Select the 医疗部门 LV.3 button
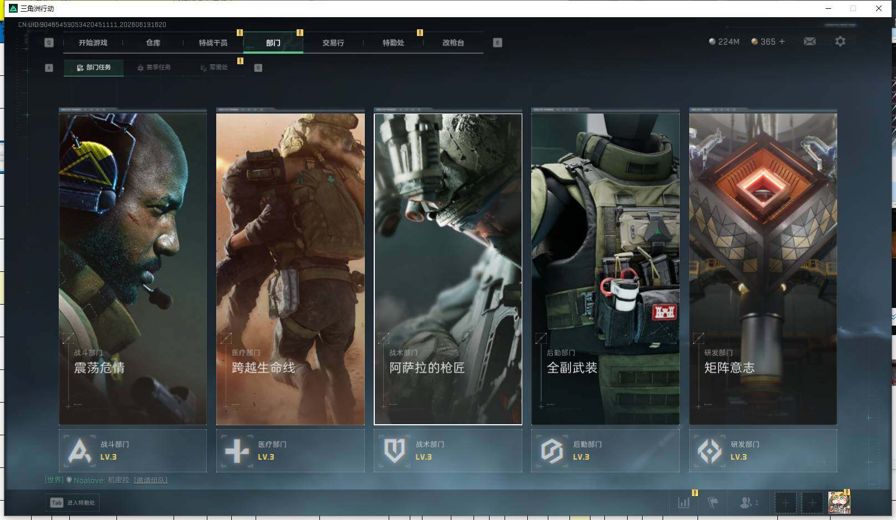The height and width of the screenshot is (520, 896). [291, 451]
